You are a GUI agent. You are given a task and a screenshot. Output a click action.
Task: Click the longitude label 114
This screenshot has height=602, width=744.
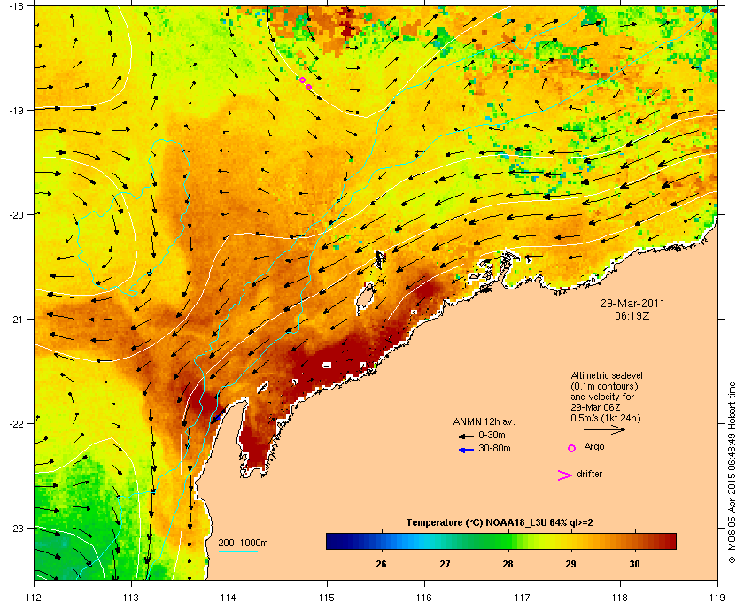229,597
